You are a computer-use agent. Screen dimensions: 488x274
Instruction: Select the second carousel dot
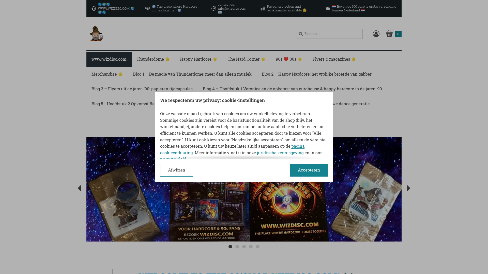point(237,247)
